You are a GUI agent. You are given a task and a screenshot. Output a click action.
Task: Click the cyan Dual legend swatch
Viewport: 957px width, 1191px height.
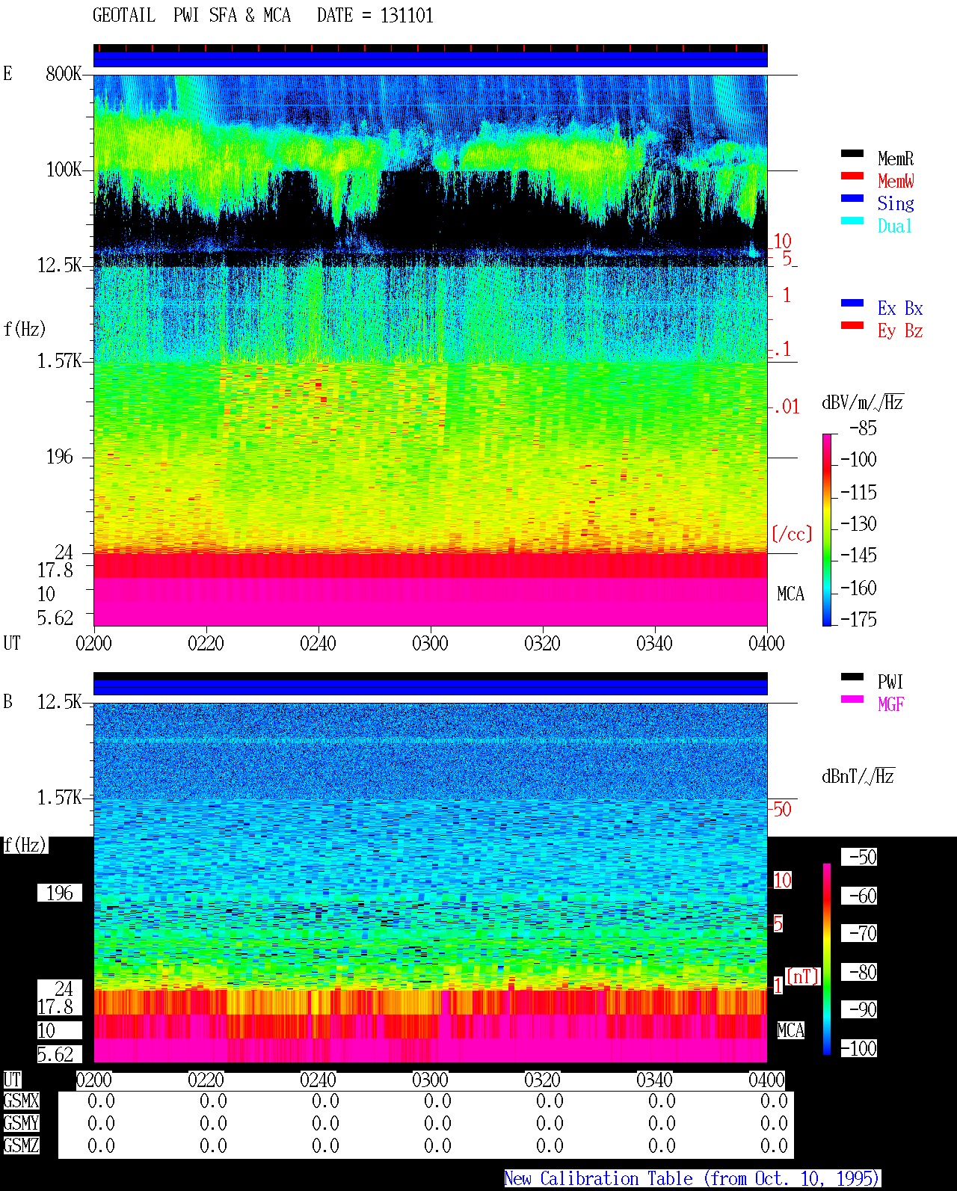(x=852, y=221)
